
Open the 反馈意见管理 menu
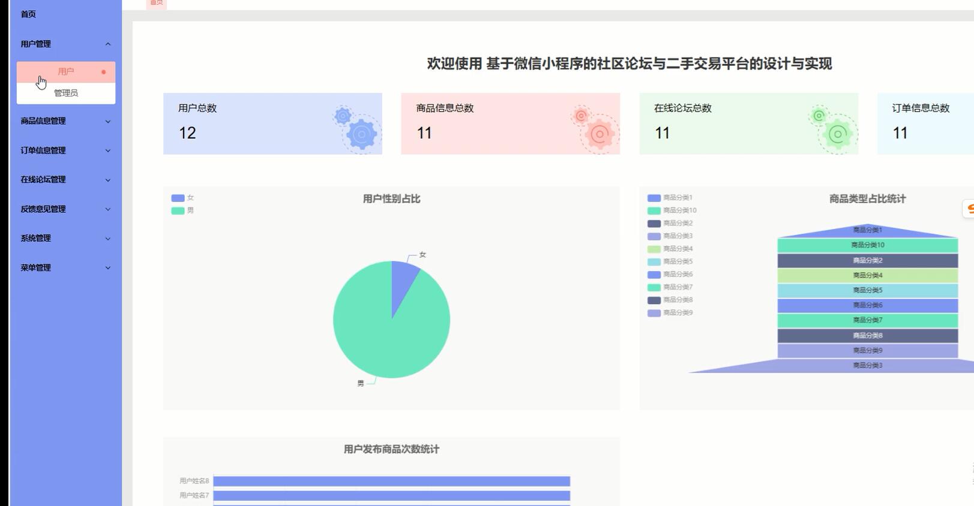click(65, 209)
